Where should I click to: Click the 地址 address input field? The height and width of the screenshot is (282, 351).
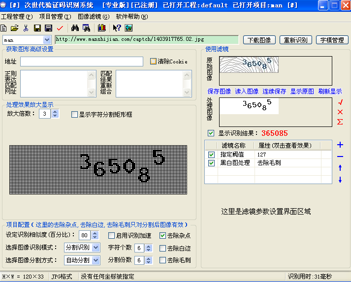pos(81,62)
